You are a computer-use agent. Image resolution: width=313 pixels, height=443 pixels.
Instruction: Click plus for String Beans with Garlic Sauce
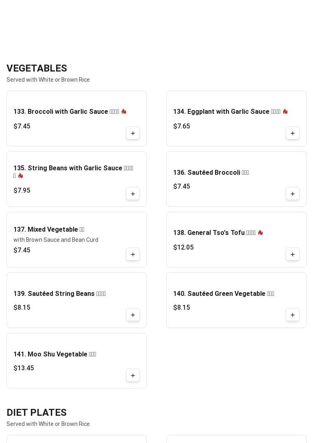[x=133, y=194]
